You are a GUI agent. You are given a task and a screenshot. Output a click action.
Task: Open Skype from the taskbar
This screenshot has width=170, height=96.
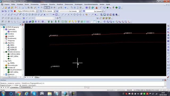(34, 94)
